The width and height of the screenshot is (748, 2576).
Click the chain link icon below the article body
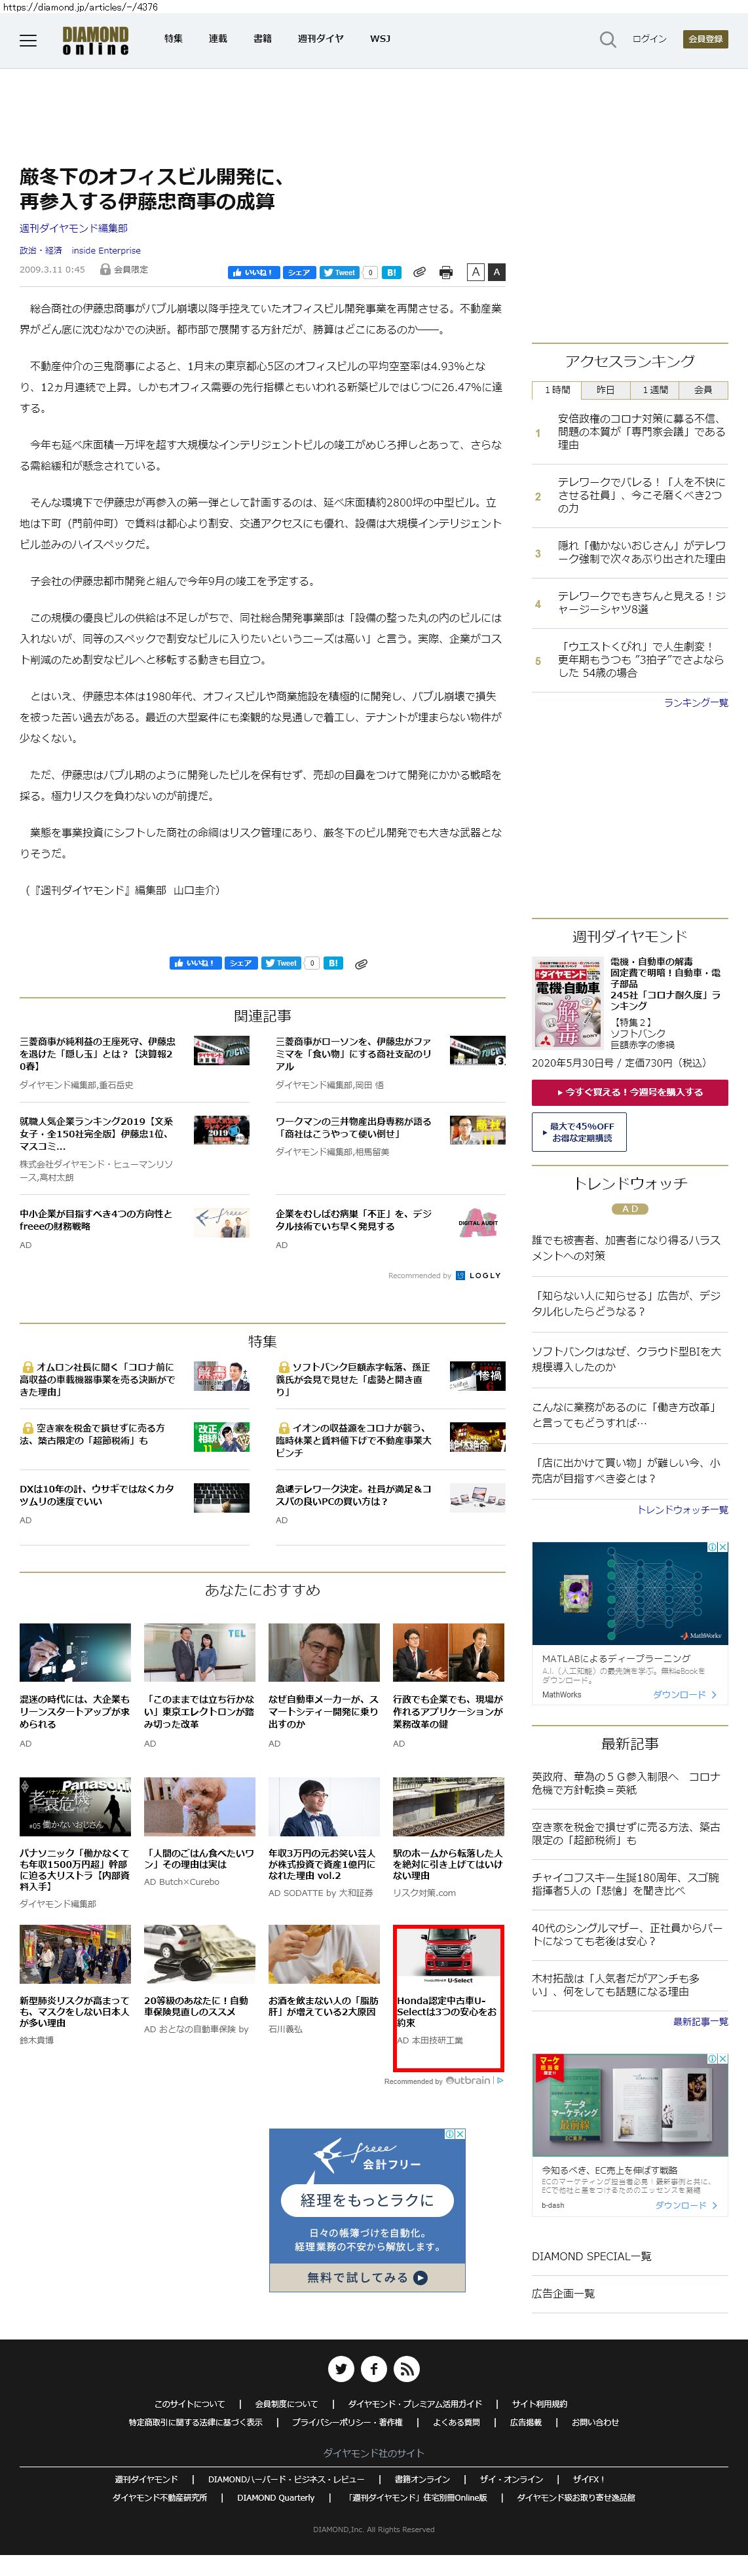pos(361,964)
